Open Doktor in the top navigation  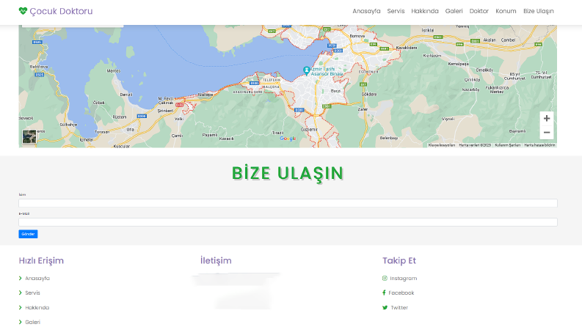[479, 11]
